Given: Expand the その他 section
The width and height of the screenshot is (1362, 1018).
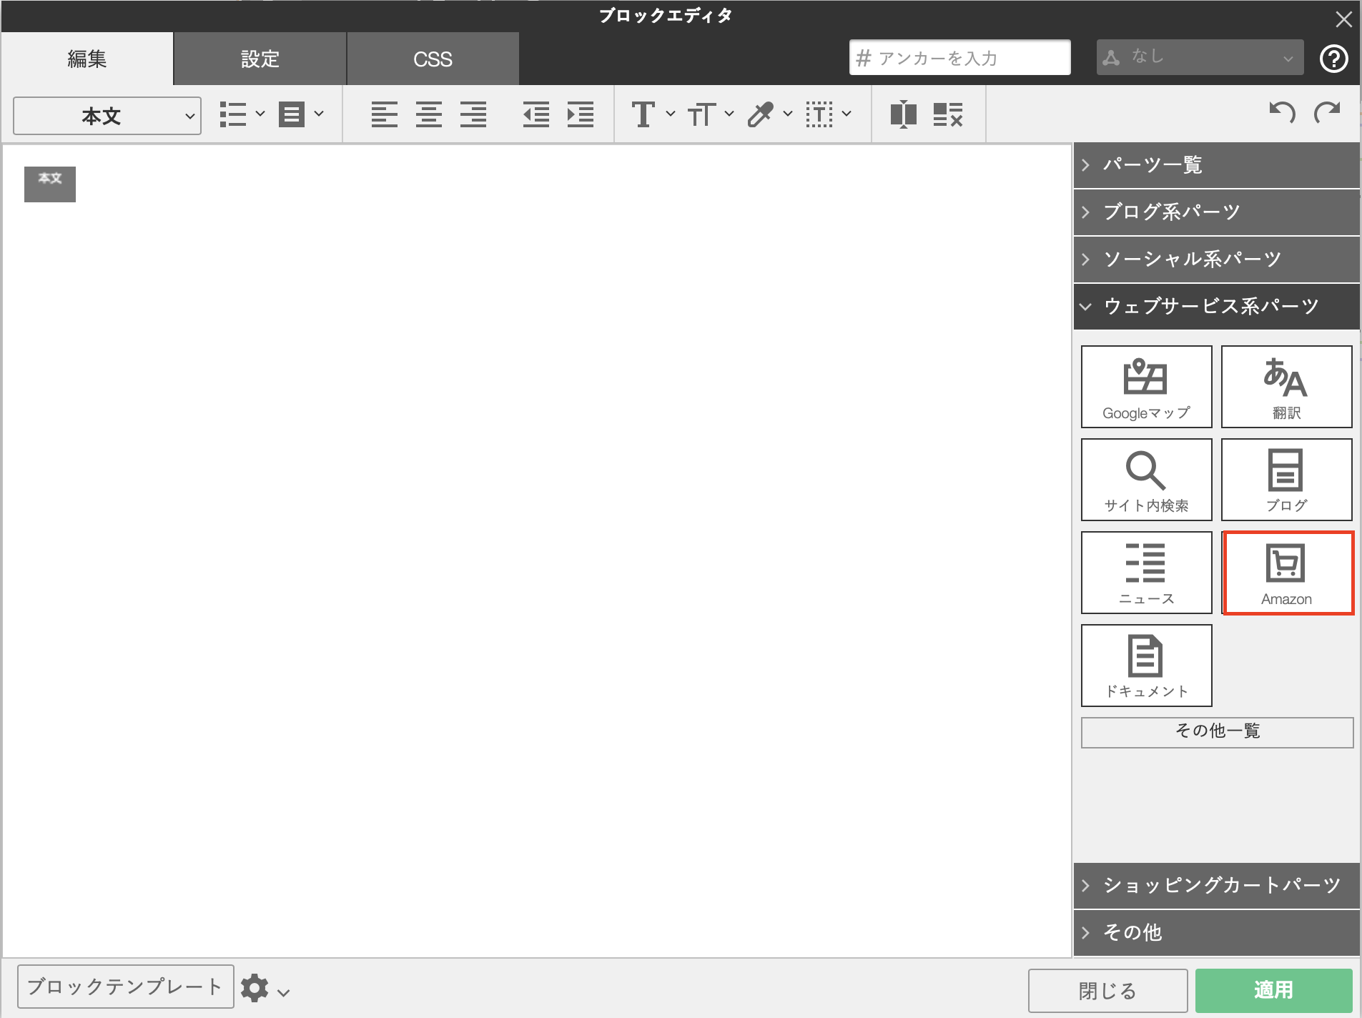Looking at the screenshot, I should click(x=1216, y=933).
